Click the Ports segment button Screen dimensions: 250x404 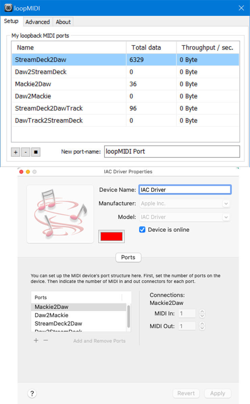click(128, 257)
